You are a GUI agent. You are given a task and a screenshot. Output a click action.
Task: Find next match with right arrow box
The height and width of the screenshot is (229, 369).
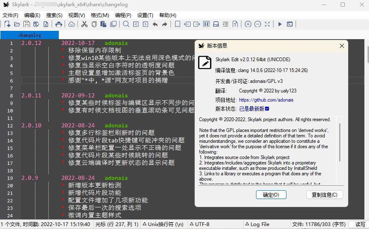click(x=146, y=24)
